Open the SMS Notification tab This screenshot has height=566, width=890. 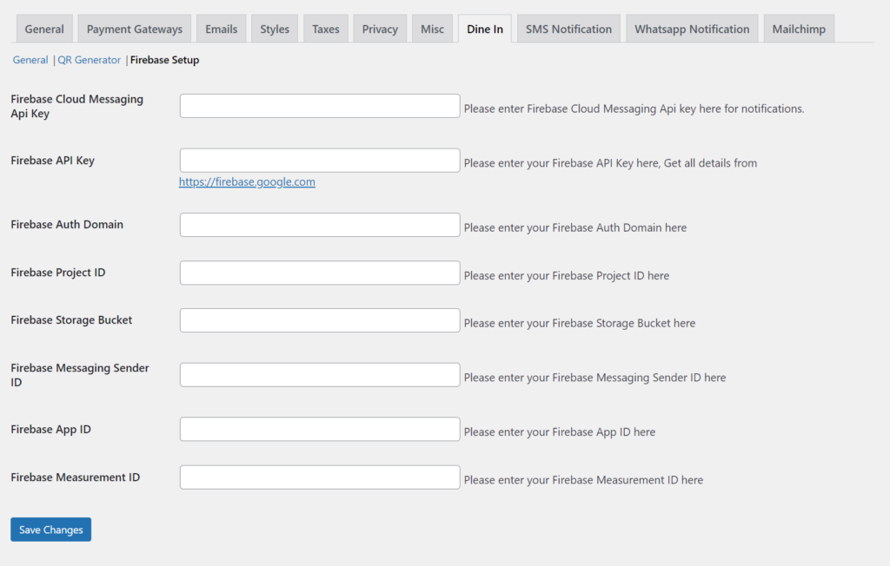[x=568, y=29]
